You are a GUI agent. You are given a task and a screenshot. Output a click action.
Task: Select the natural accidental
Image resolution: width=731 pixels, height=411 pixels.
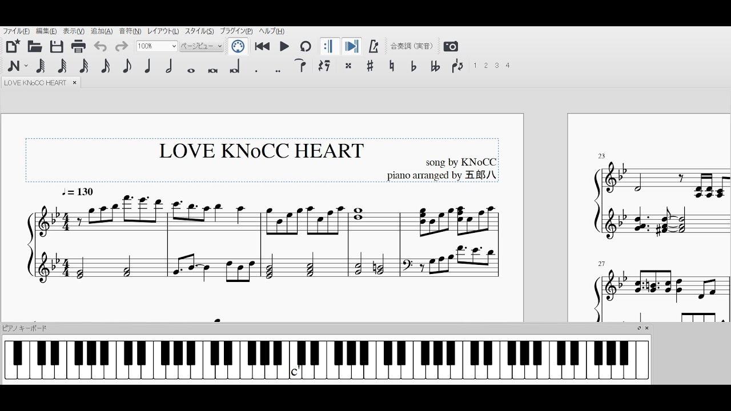pyautogui.click(x=392, y=66)
